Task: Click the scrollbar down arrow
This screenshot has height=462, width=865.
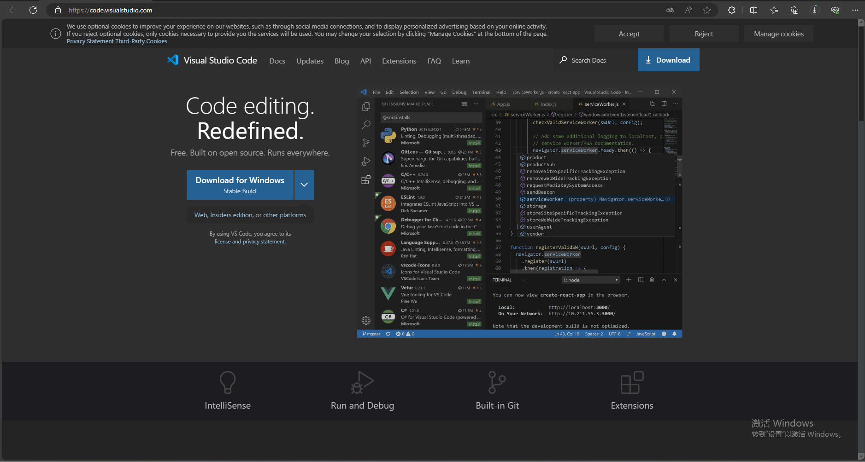Action: (861, 457)
